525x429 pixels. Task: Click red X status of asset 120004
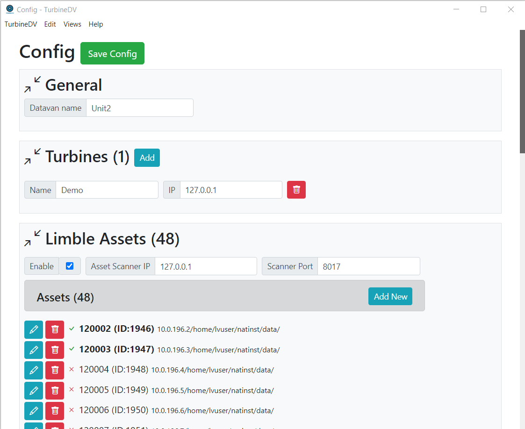pos(72,369)
